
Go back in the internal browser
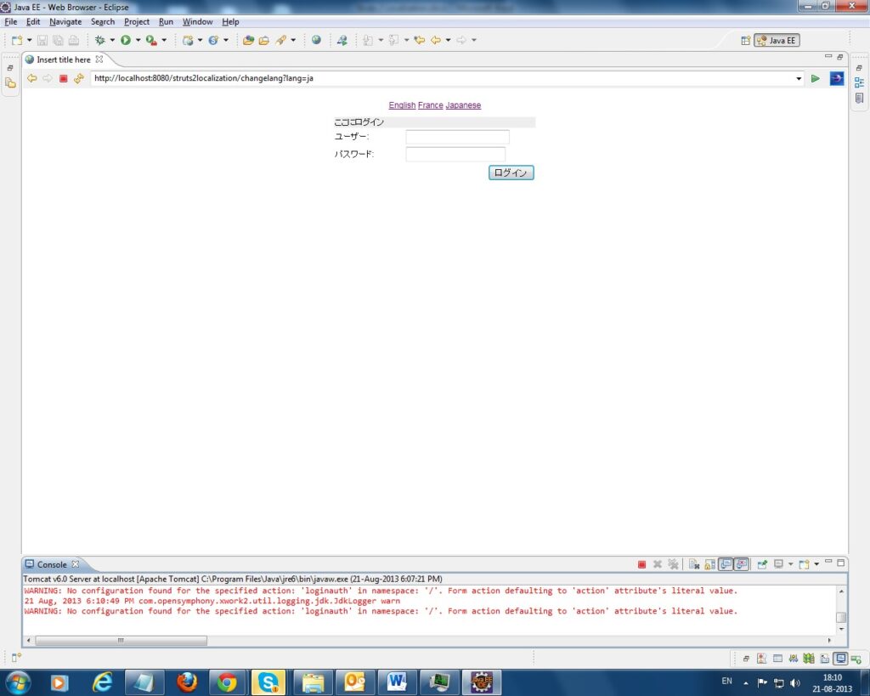tap(32, 78)
